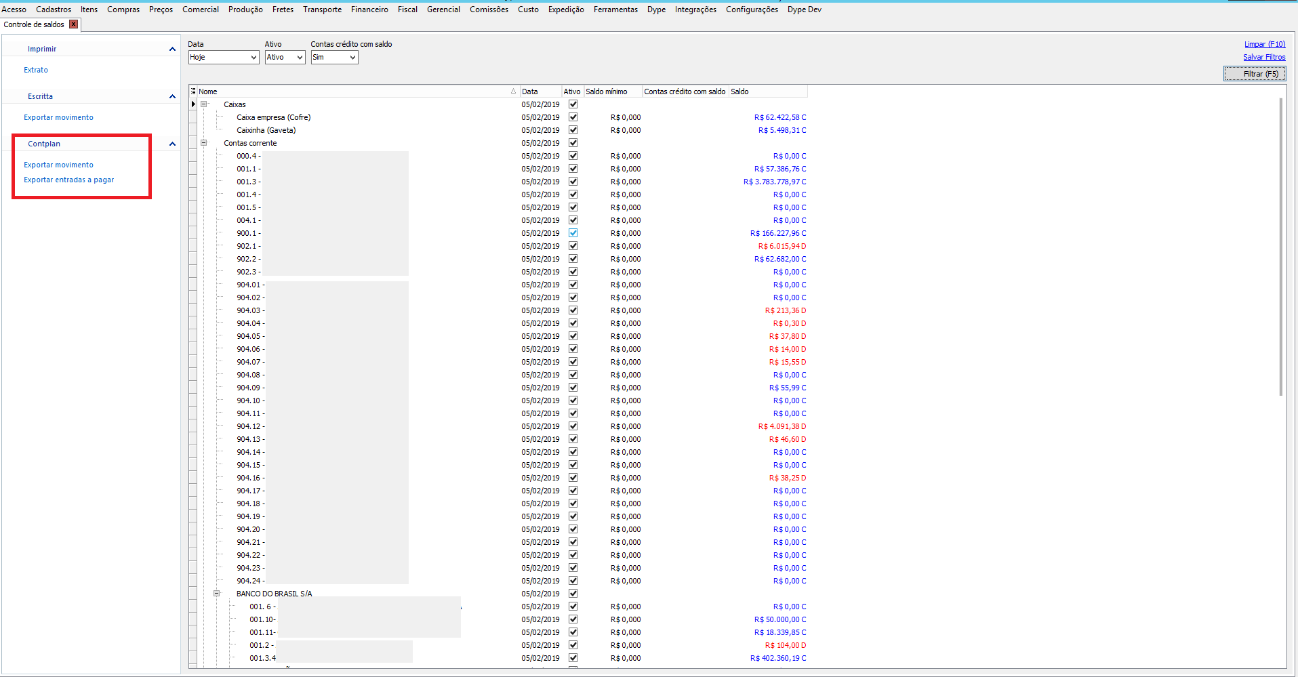Click saldo value R$ 4.091,38 D

pyautogui.click(x=782, y=426)
